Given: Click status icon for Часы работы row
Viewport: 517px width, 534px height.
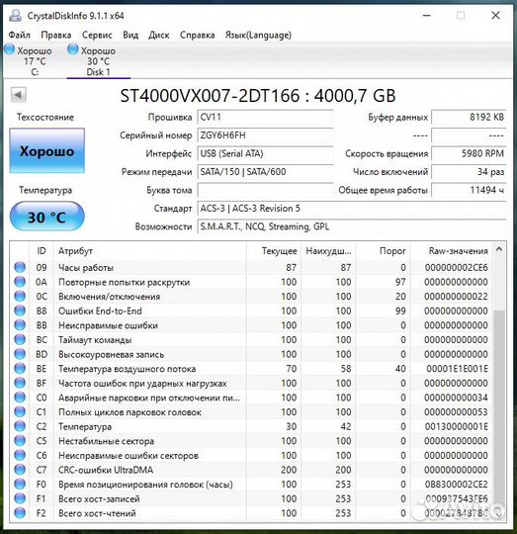Looking at the screenshot, I should pos(20,267).
